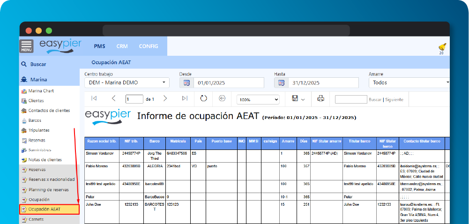The height and width of the screenshot is (224, 469).
Task: Click the back to parent report arrow
Action: point(222,98)
